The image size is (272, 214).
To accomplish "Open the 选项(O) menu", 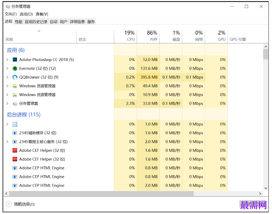I will (x=26, y=14).
